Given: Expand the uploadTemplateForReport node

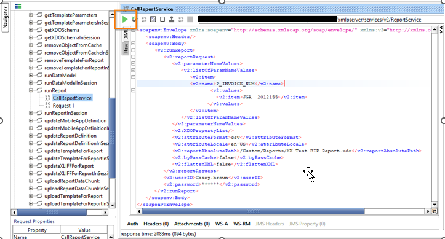Looking at the screenshot, I should [x=31, y=196].
